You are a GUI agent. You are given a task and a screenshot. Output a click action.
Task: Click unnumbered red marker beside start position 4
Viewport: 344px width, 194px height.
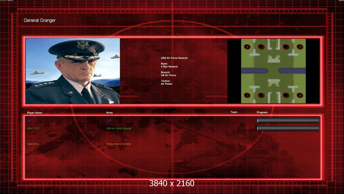tap(261, 47)
